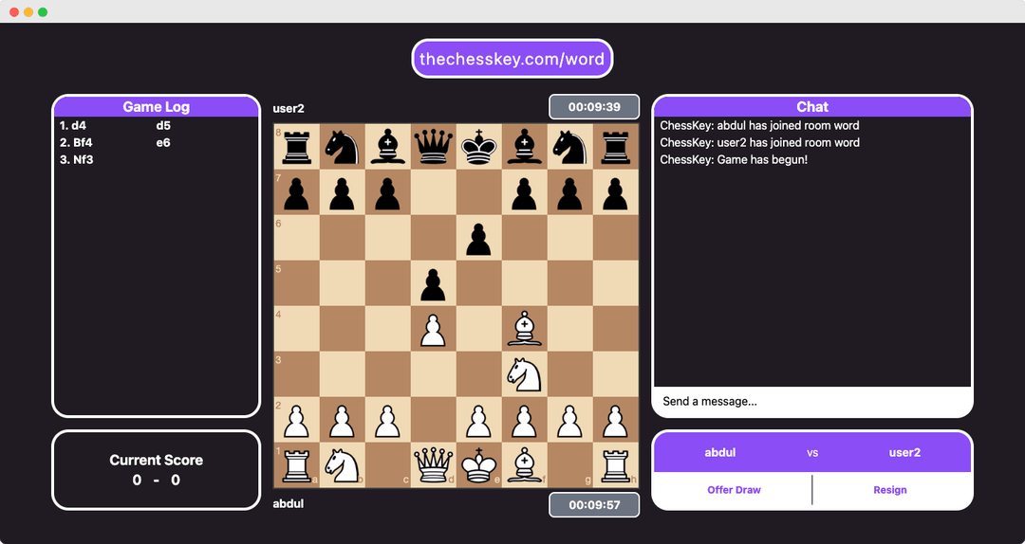Select the black queen on d8
Screen dimensions: 1025x544
(x=434, y=146)
